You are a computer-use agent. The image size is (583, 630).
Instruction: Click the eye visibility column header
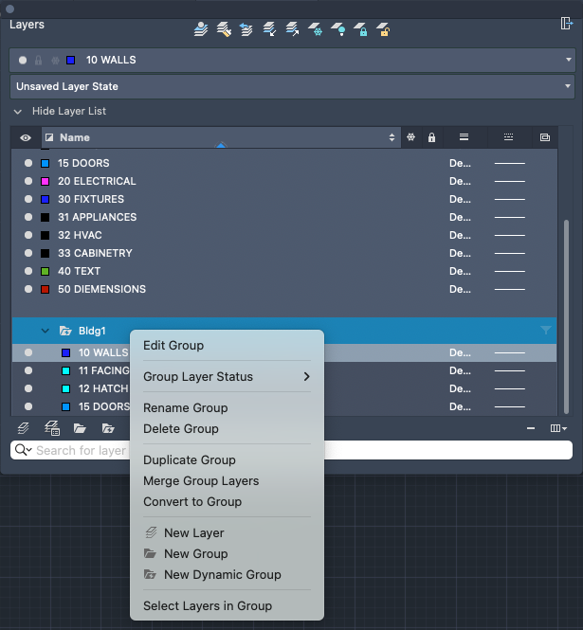[26, 137]
